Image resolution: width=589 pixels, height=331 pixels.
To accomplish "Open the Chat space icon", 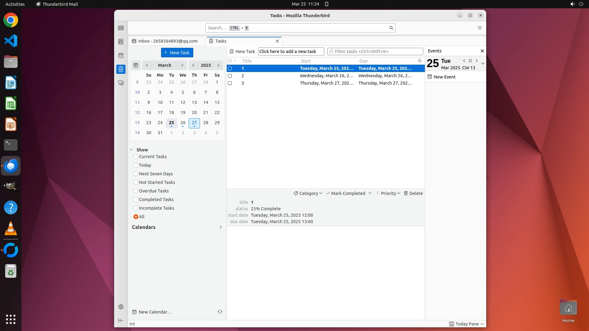I will click(x=121, y=83).
